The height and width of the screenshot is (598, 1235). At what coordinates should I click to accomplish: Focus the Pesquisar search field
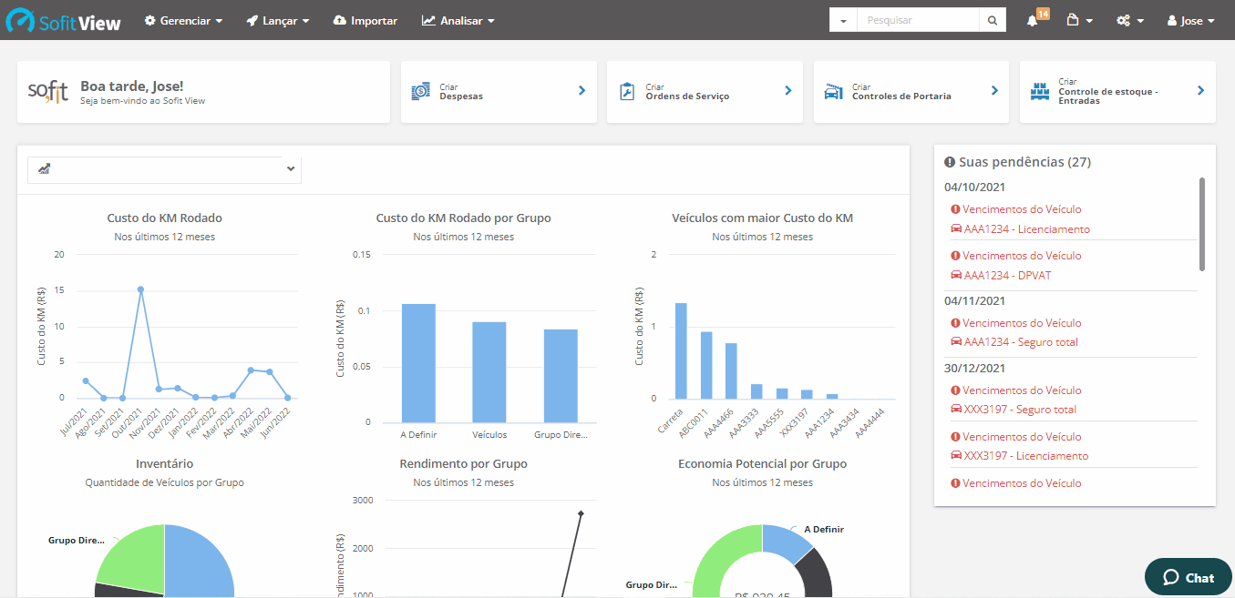pyautogui.click(x=918, y=20)
